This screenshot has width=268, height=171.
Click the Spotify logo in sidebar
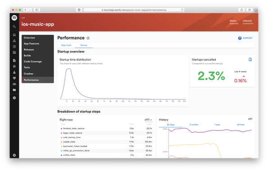[14, 18]
